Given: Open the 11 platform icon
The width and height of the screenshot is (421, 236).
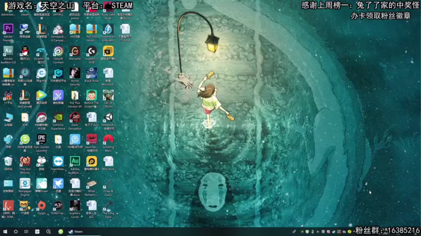Looking at the screenshot, I should (x=8, y=95).
